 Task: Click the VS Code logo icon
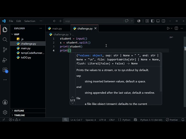[x=4, y=21]
